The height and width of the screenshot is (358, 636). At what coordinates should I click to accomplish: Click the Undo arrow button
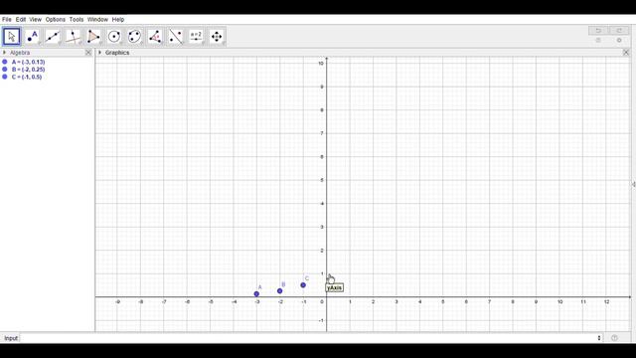(x=598, y=31)
